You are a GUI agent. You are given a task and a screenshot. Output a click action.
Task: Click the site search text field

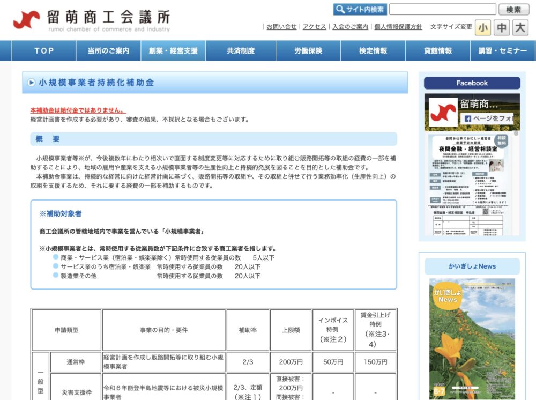click(442, 10)
